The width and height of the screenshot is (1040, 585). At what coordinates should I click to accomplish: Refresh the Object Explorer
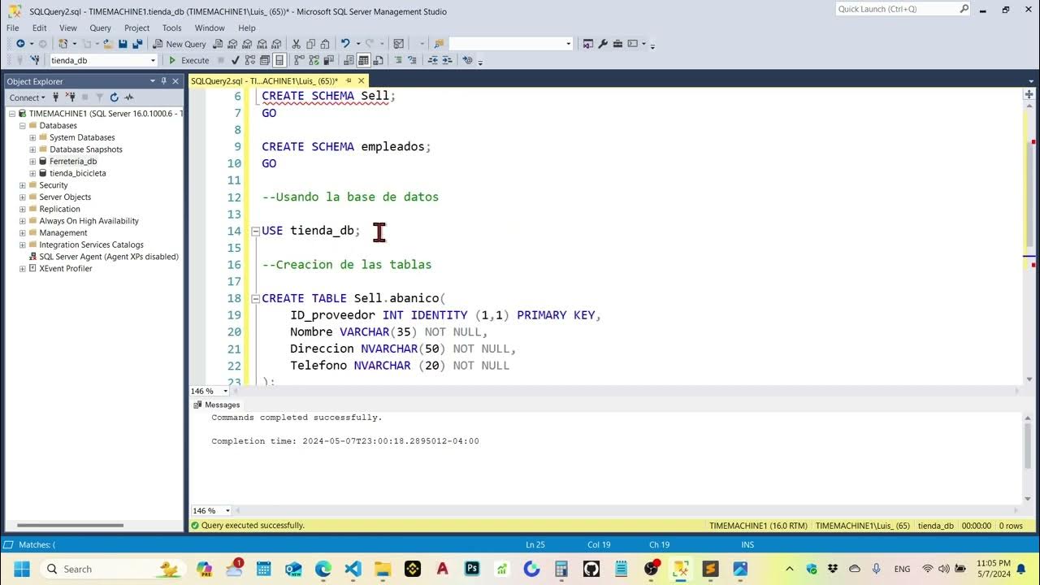click(114, 97)
